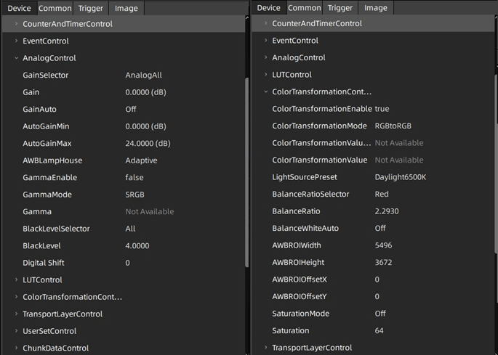Open the GammaMode SRGB dropdown
This screenshot has height=355, width=498.
point(134,195)
